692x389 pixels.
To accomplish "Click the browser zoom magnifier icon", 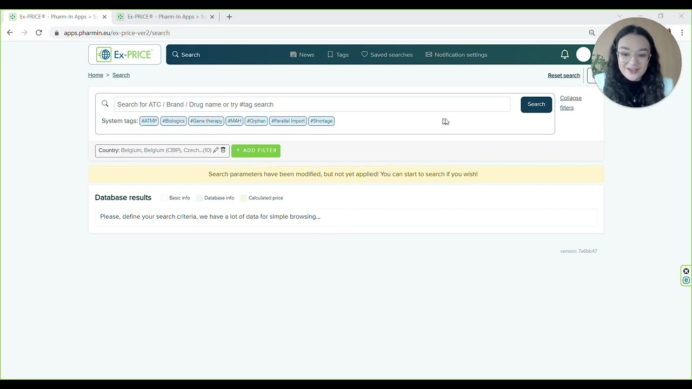I will (x=591, y=33).
